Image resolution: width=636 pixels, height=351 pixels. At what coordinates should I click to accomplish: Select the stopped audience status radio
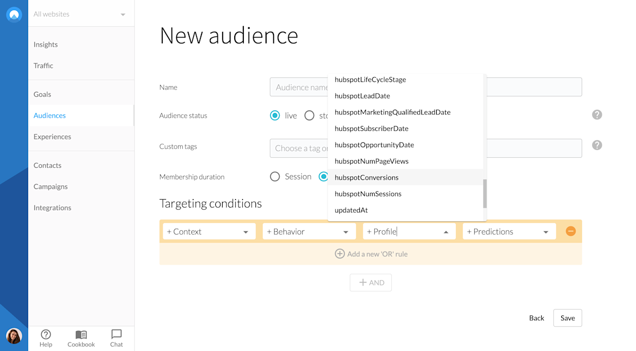click(310, 115)
